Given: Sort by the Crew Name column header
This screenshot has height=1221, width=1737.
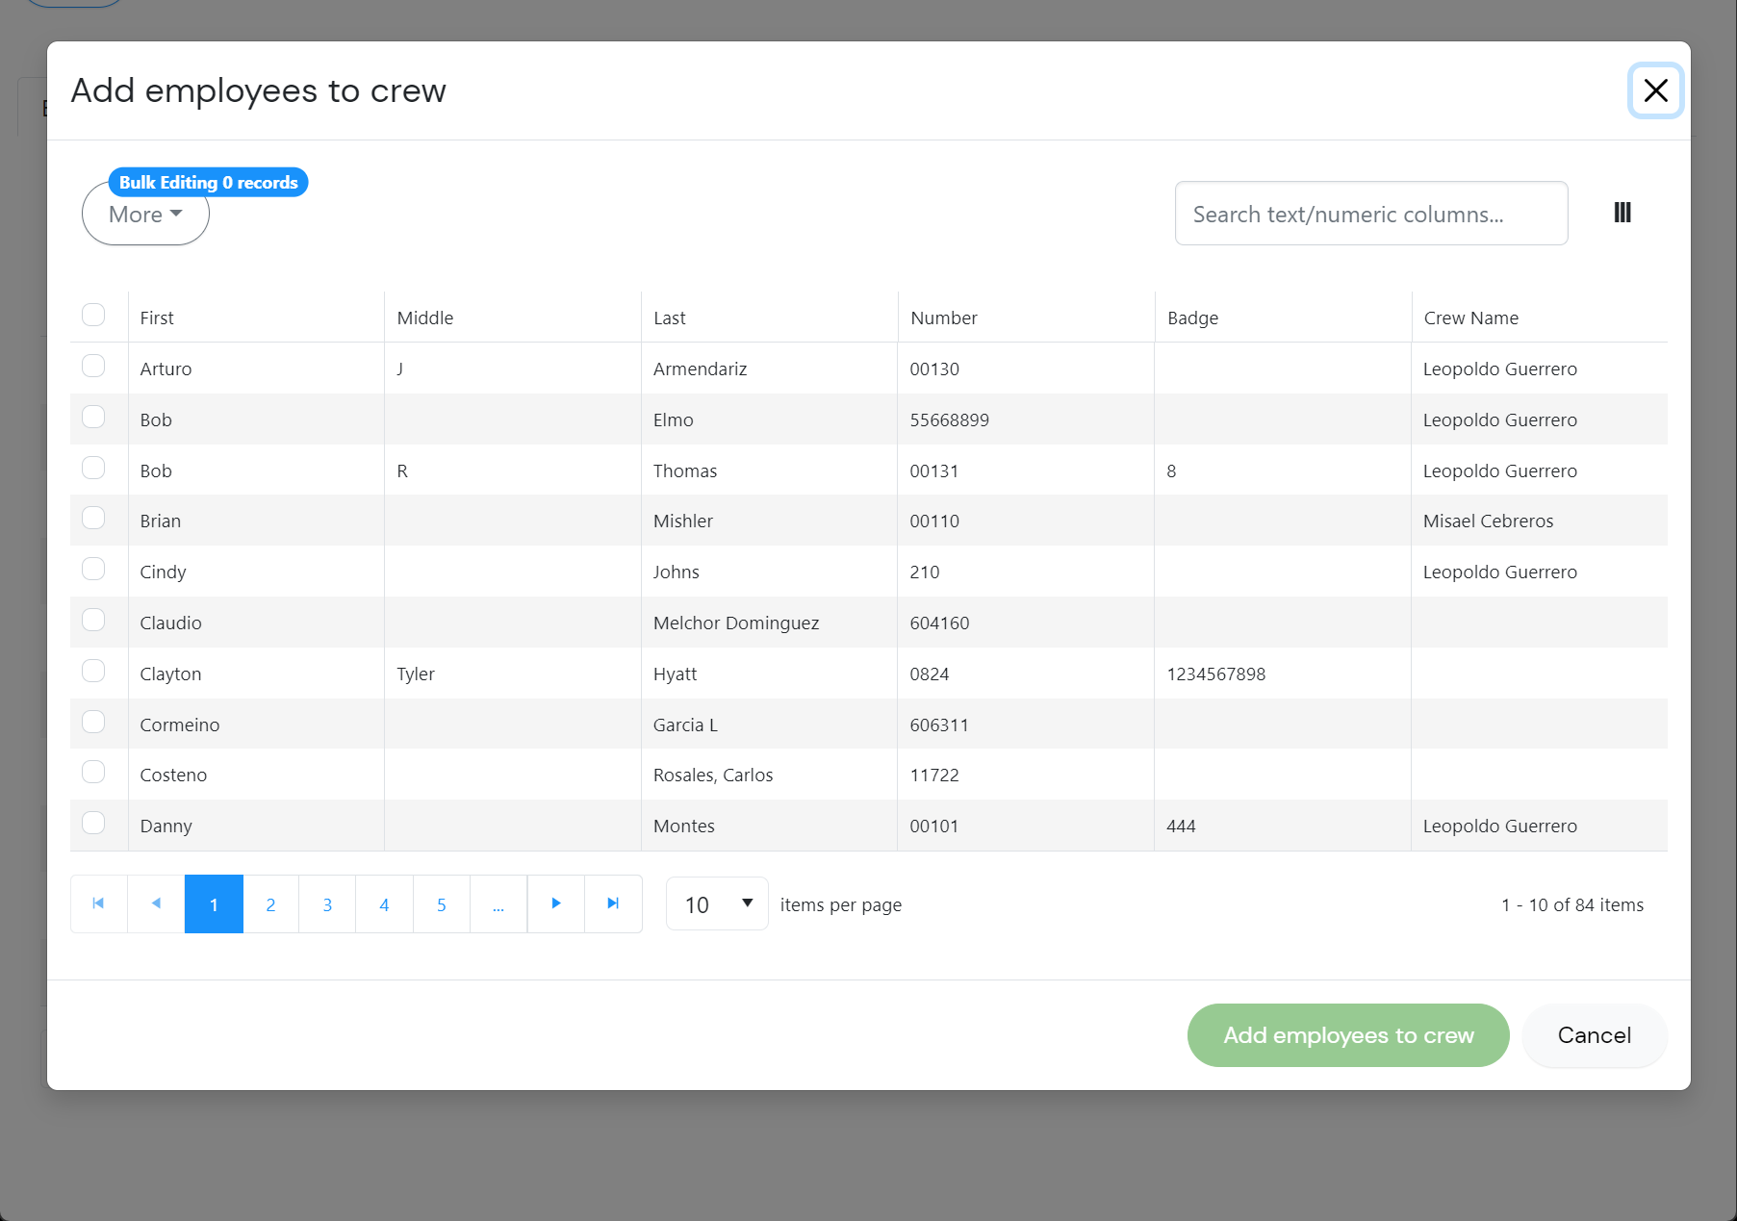Looking at the screenshot, I should pos(1470,318).
